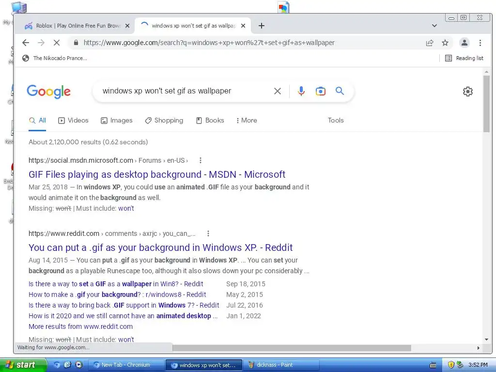Viewport: 496px width, 372px height.
Task: Open The Nikocado Prance bookmark
Action: (x=55, y=58)
